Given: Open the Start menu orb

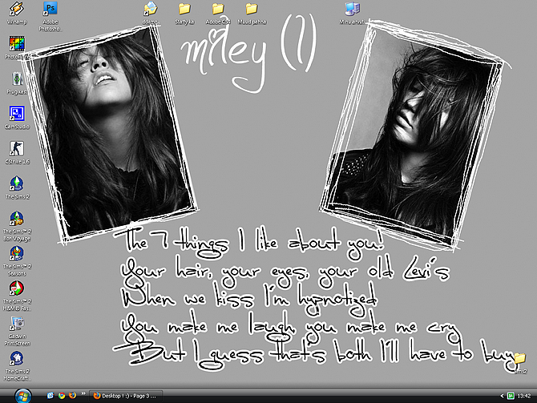Looking at the screenshot, I should [23, 396].
